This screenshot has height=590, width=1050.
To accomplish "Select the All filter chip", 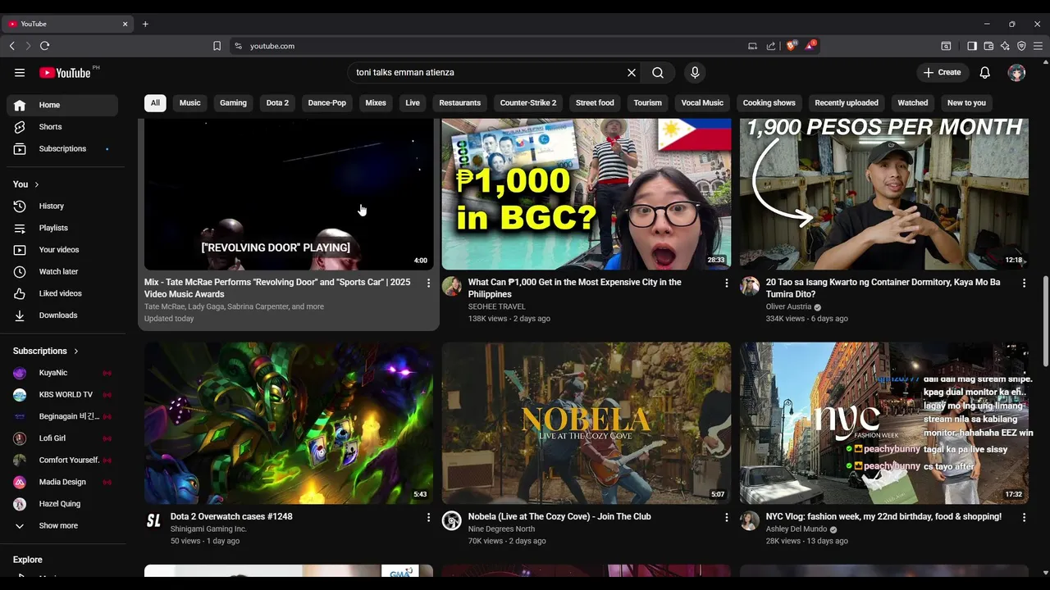I will tap(155, 102).
